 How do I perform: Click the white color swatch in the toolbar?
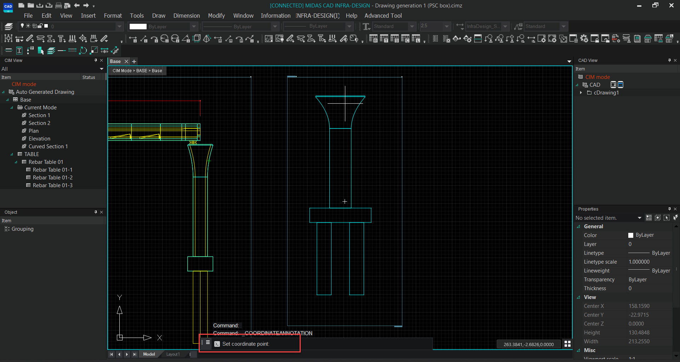[x=138, y=27]
